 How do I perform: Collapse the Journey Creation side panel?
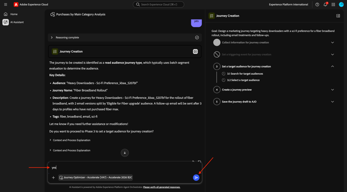pyautogui.click(x=338, y=16)
